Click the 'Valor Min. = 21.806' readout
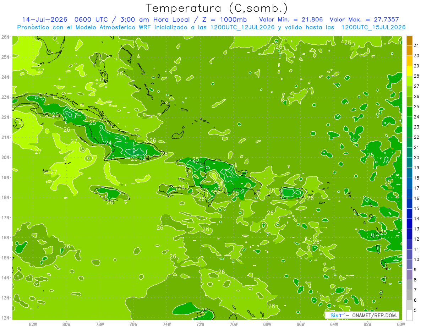Screen dimensions: 426x329 (291, 20)
